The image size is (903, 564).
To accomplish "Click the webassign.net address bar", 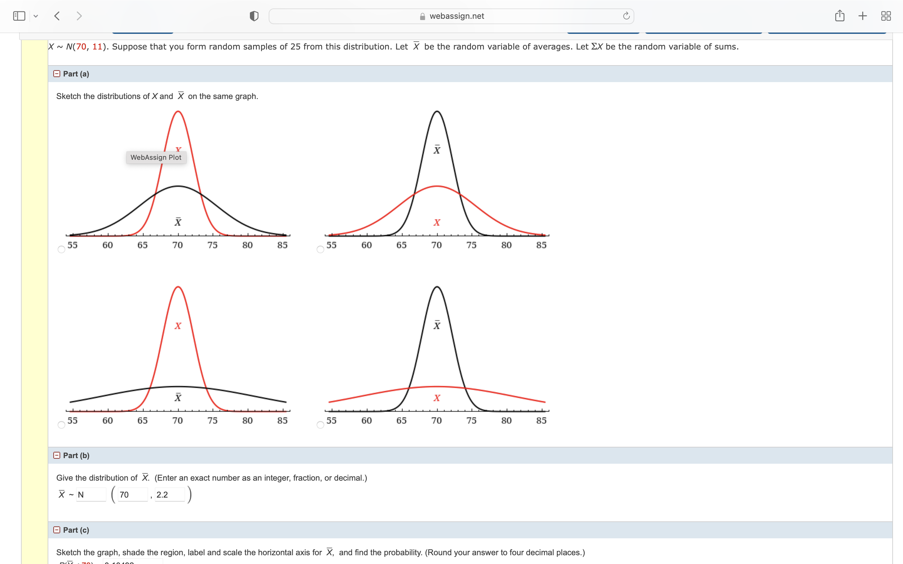I will click(451, 16).
